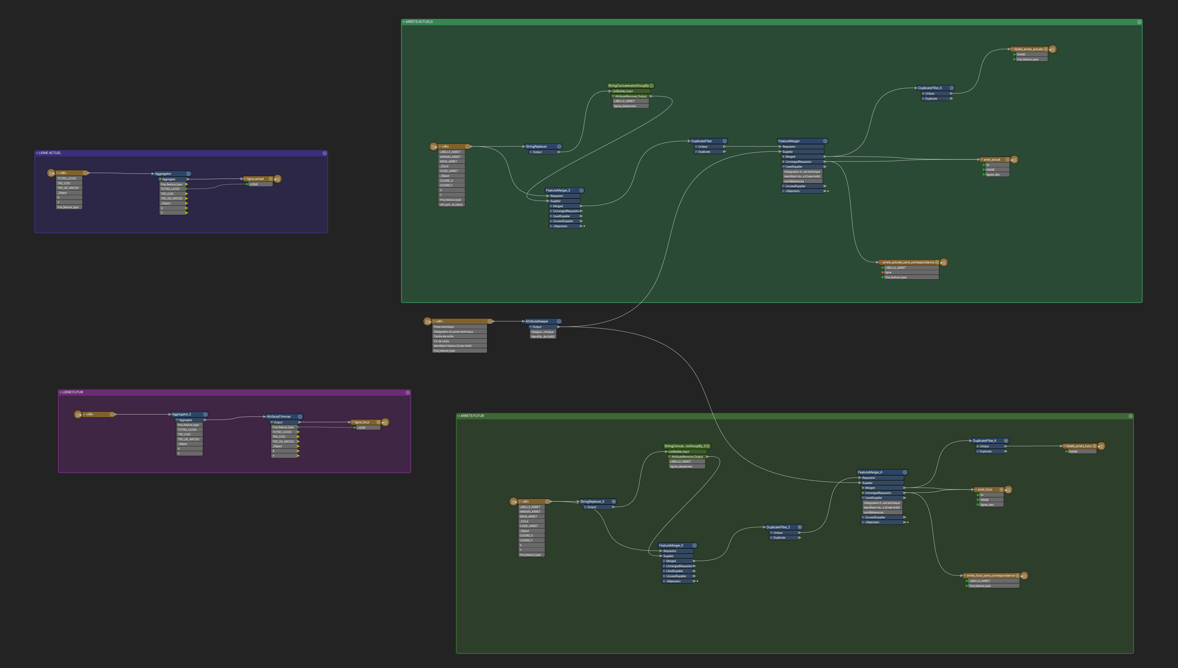Open StringConcatenatorGroupBy gear icon
Screen dimensions: 1178x668
point(651,86)
